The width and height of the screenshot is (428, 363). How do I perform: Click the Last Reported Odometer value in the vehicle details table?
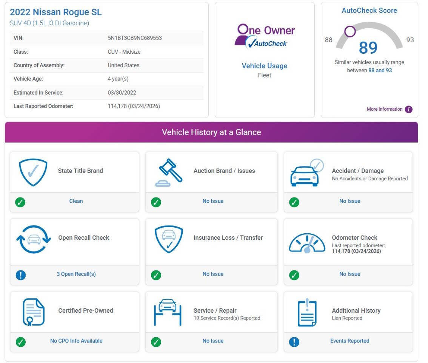tap(134, 106)
